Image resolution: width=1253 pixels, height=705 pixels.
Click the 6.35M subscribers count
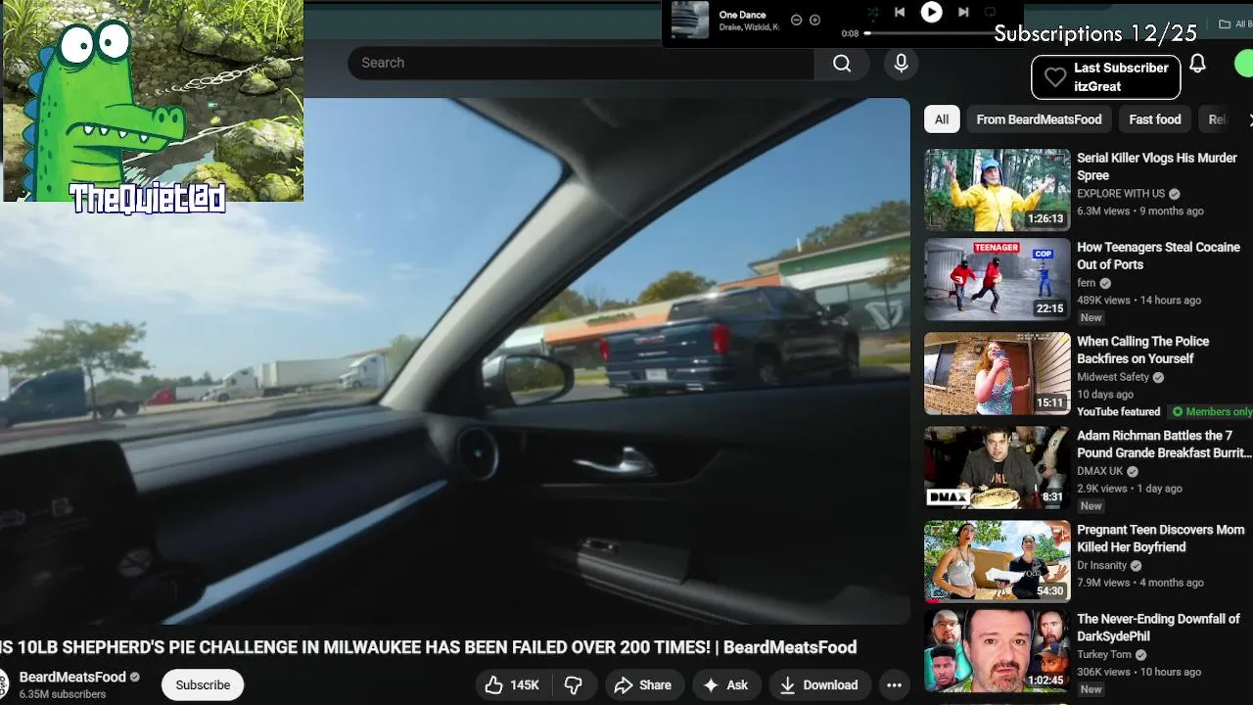click(63, 694)
